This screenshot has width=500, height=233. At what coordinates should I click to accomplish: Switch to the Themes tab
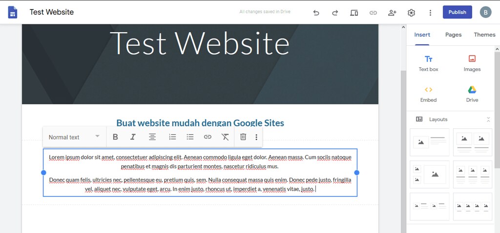[x=484, y=35]
